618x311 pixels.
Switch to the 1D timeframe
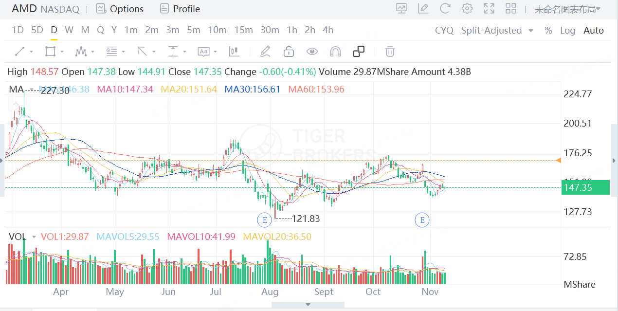click(x=18, y=30)
